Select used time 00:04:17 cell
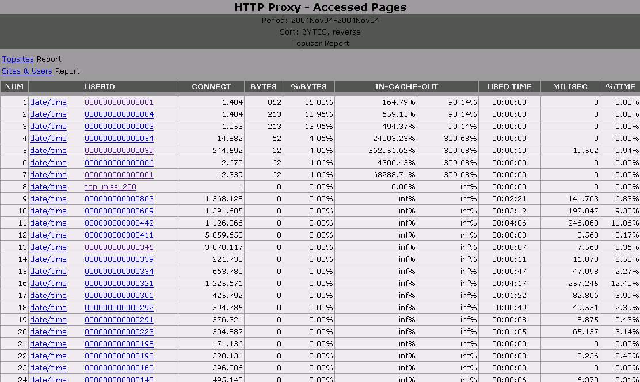 coord(509,283)
